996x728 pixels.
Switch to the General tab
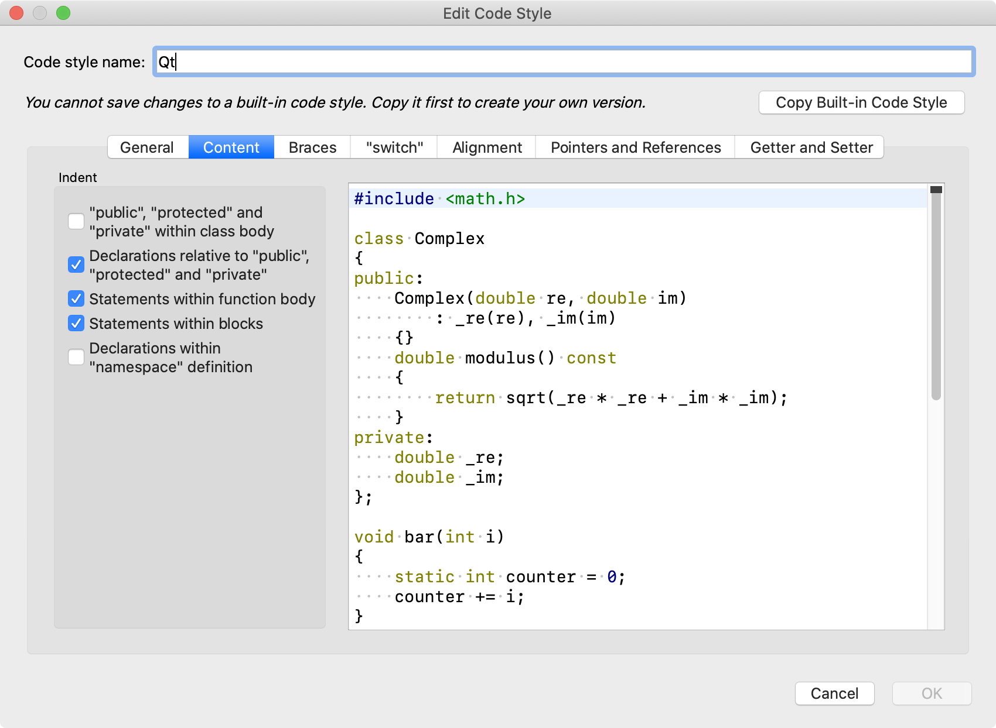pyautogui.click(x=147, y=147)
